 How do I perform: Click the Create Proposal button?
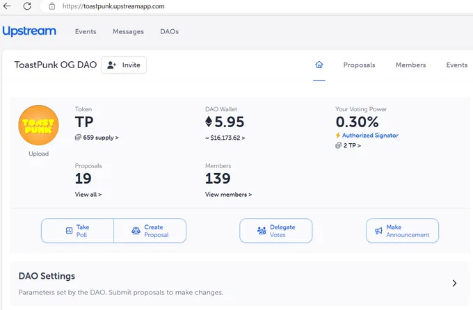coord(150,231)
